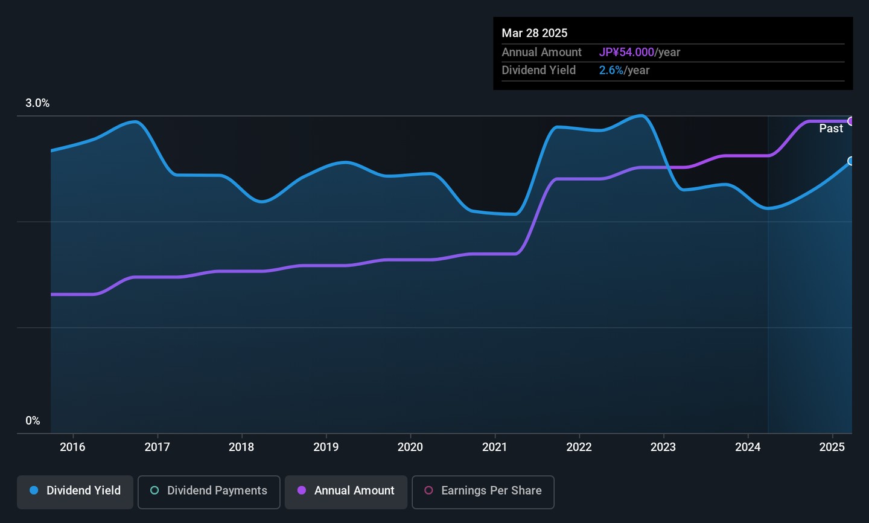Click the JP¥54.000 annual amount value
The height and width of the screenshot is (523, 869).
coord(626,53)
